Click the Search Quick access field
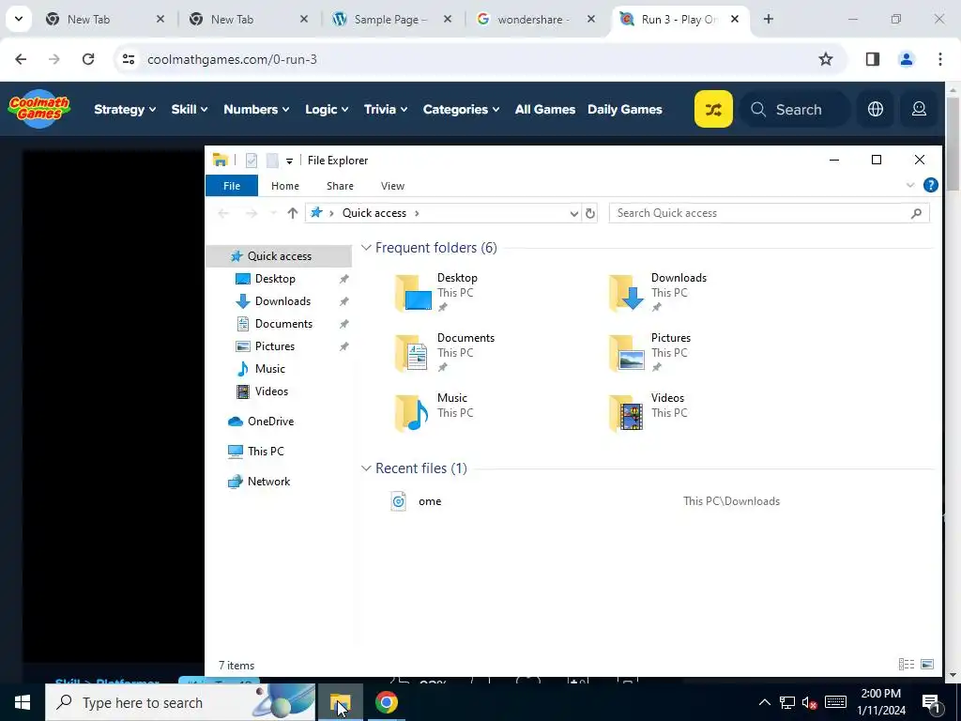Image resolution: width=961 pixels, height=721 pixels. [770, 213]
